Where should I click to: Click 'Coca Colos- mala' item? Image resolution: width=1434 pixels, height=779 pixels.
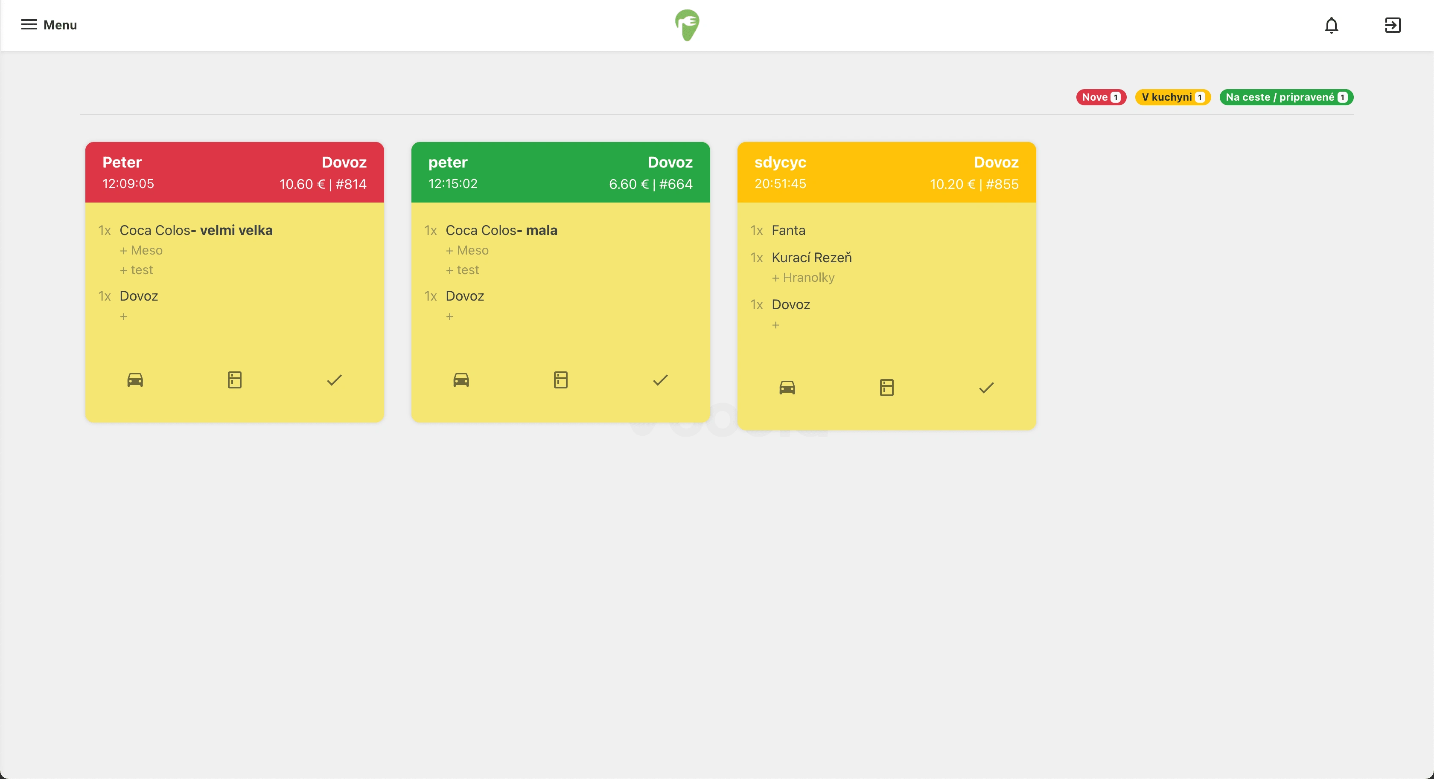[x=501, y=230]
